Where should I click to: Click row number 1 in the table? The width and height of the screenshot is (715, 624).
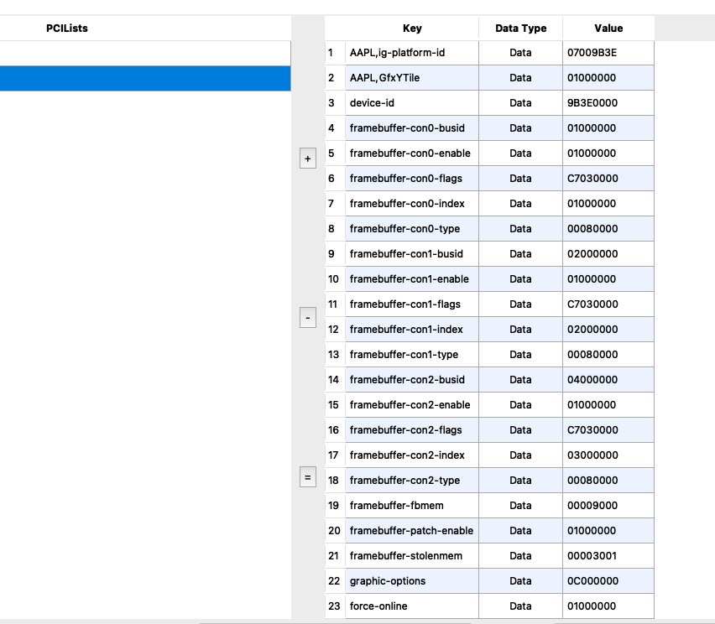335,53
